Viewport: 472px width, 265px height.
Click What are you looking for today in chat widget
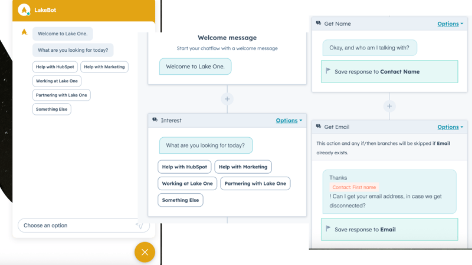[x=73, y=50]
